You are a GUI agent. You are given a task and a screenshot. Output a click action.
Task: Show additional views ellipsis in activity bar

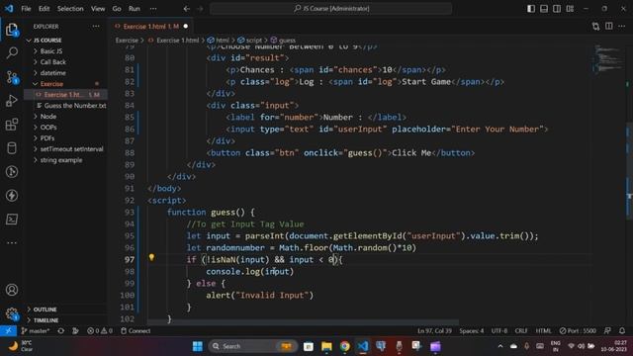pyautogui.click(x=12, y=242)
